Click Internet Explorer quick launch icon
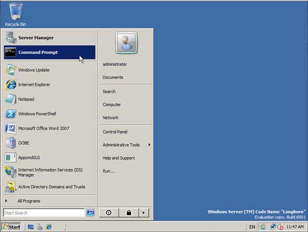This screenshot has height=232, width=308. tap(49, 227)
